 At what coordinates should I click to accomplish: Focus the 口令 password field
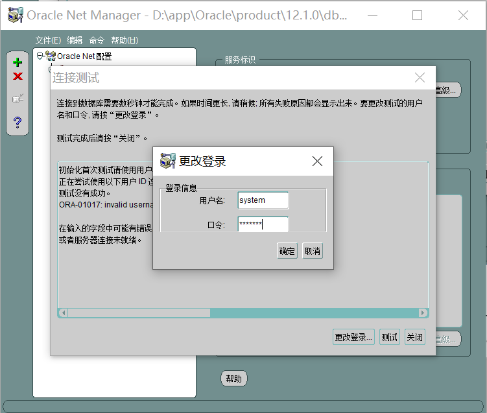[x=263, y=224]
